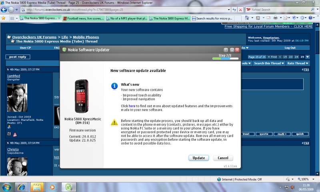Expand Search this Thread dropdown
Screen dimensions: 320x192
[269, 63]
